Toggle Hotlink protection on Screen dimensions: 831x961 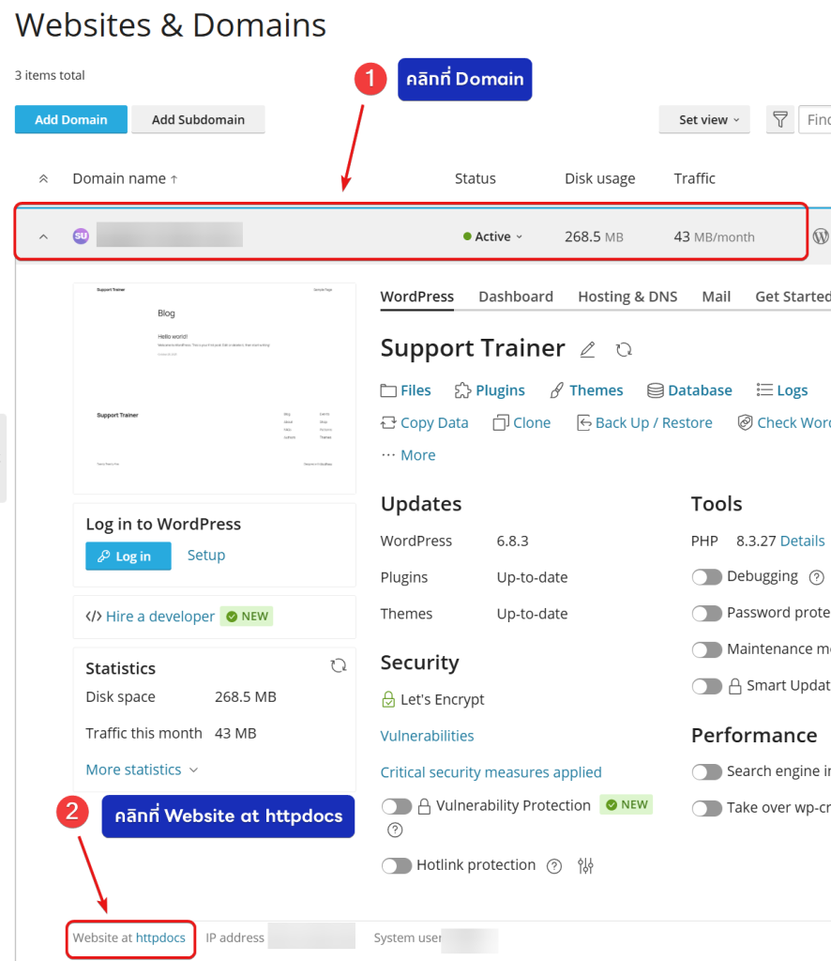[x=397, y=865]
